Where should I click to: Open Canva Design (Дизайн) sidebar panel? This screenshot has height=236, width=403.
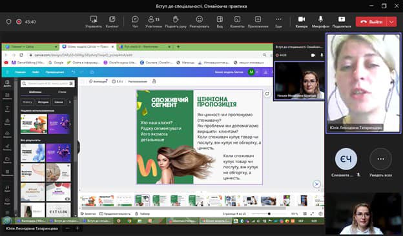point(7,83)
